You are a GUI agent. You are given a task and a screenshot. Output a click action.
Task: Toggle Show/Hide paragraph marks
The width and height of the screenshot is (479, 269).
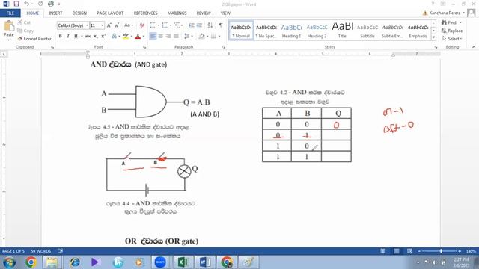click(x=221, y=25)
